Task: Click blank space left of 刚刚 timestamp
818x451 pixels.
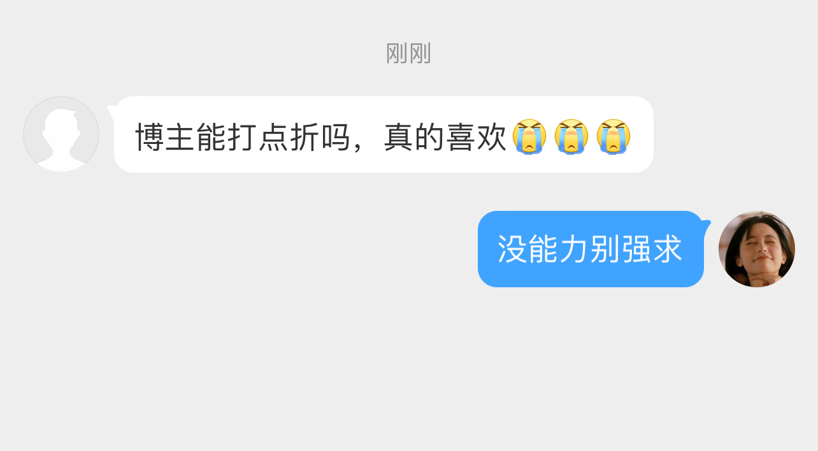Action: tap(191, 54)
